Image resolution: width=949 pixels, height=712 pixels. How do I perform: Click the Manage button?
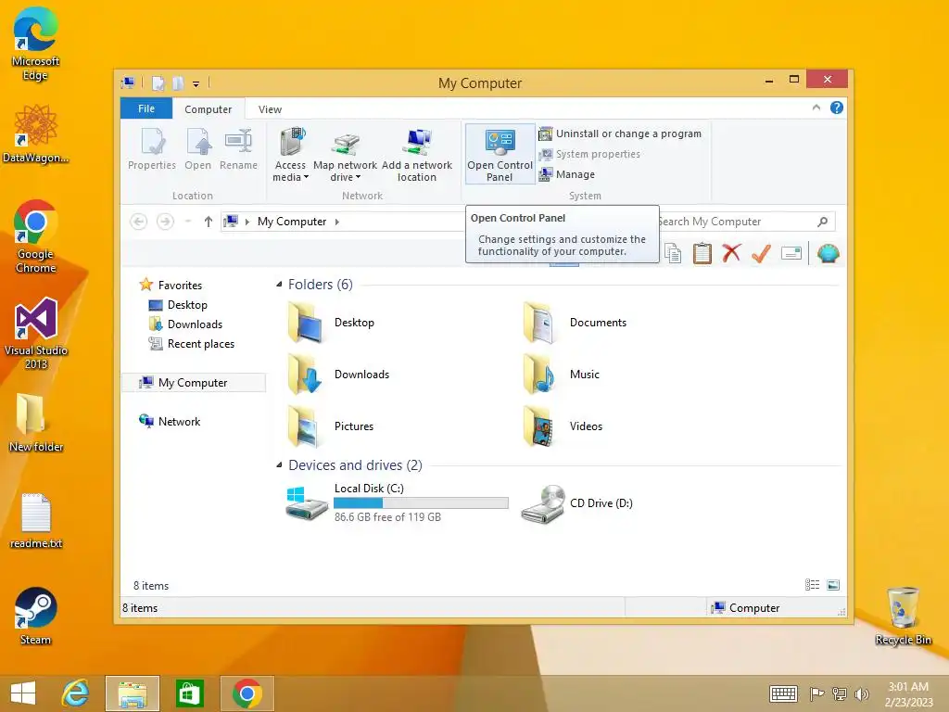click(567, 174)
